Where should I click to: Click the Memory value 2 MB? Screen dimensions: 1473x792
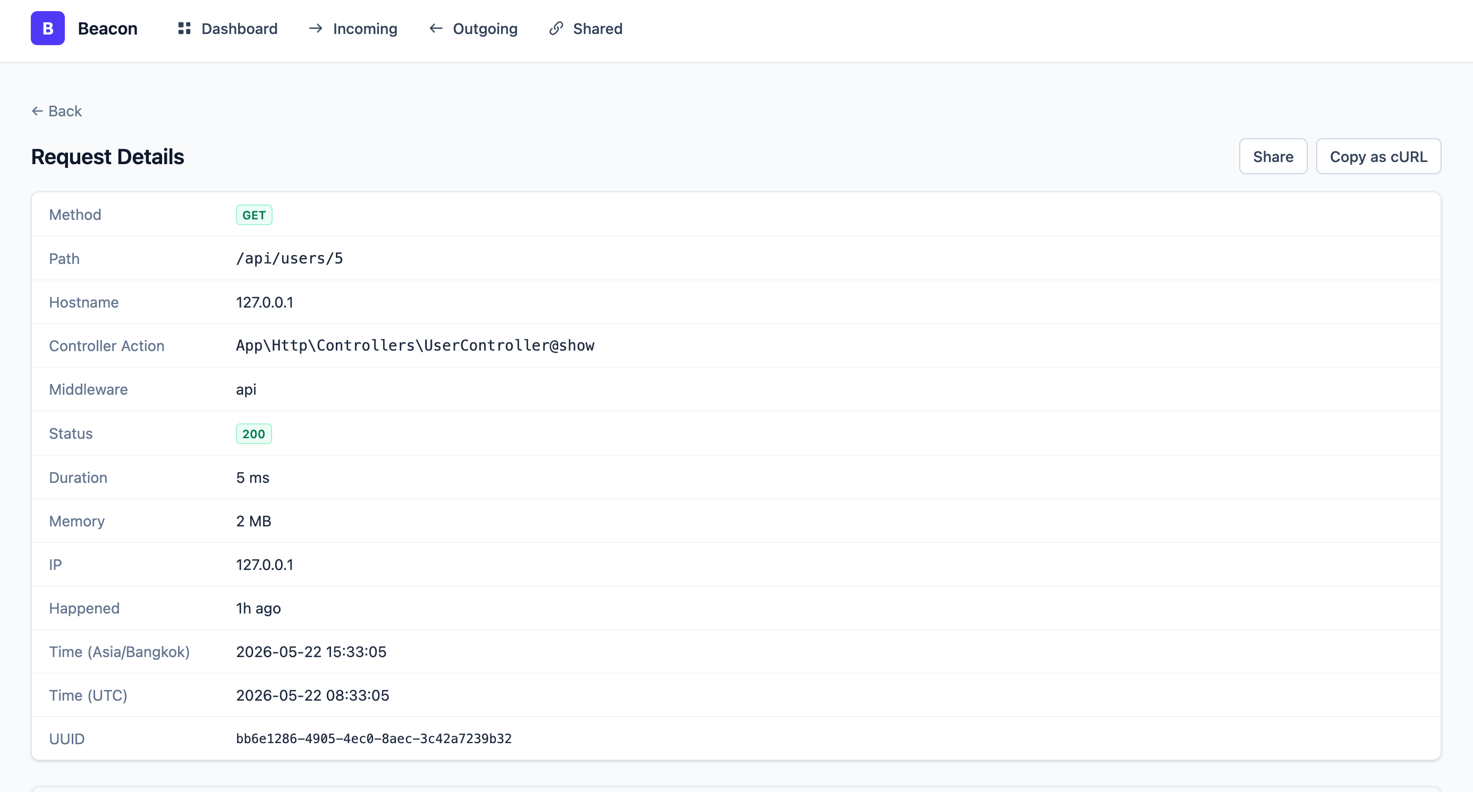point(254,521)
